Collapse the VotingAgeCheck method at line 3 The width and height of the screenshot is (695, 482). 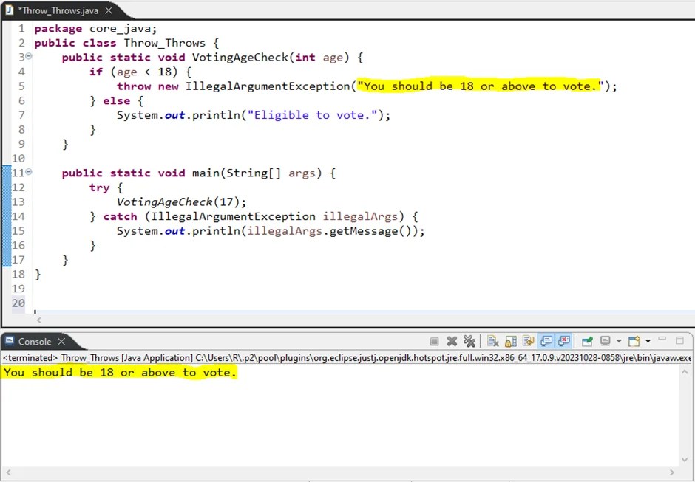point(29,56)
